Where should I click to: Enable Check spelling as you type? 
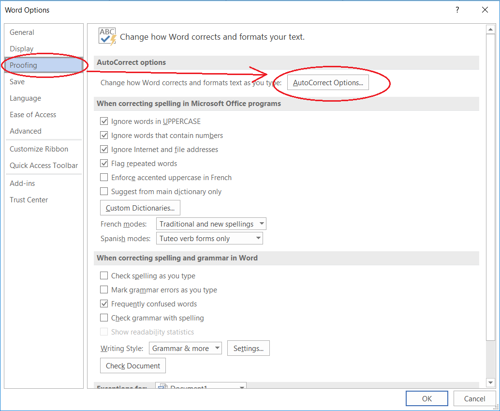point(104,275)
